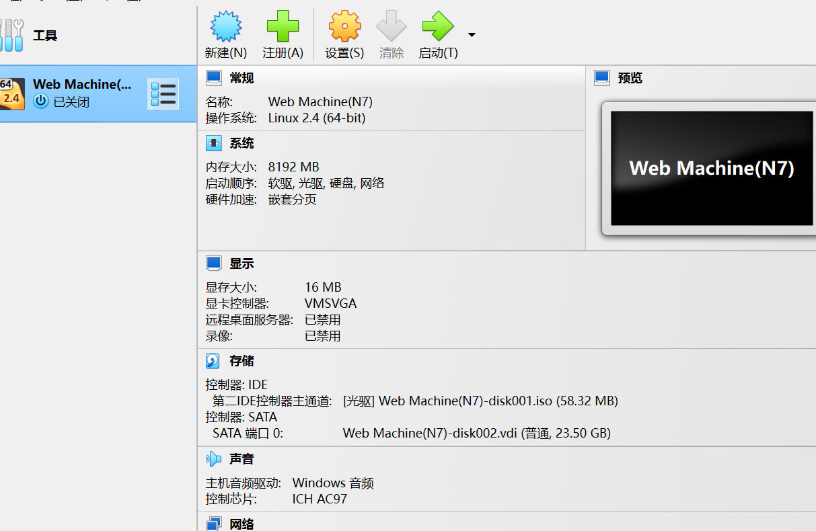Click the Windows 音频 host driver value

pyautogui.click(x=333, y=483)
